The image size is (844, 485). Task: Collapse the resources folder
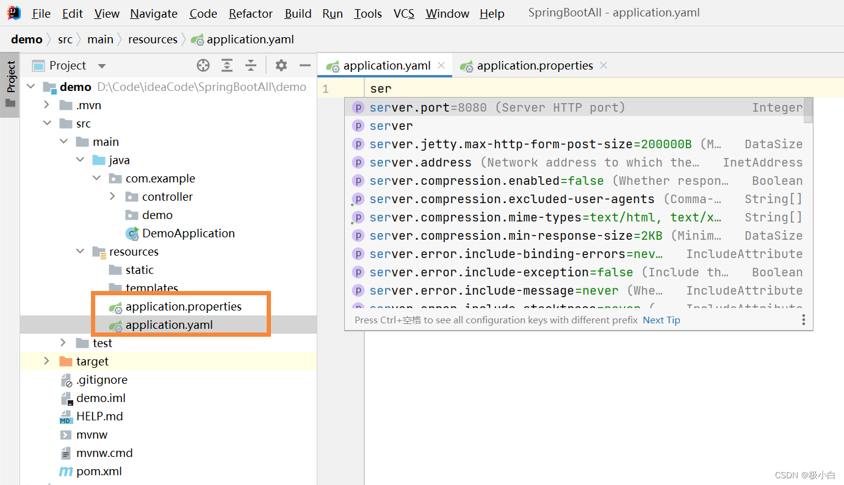(80, 251)
